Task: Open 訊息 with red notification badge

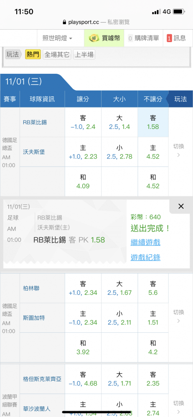Action: point(176,38)
